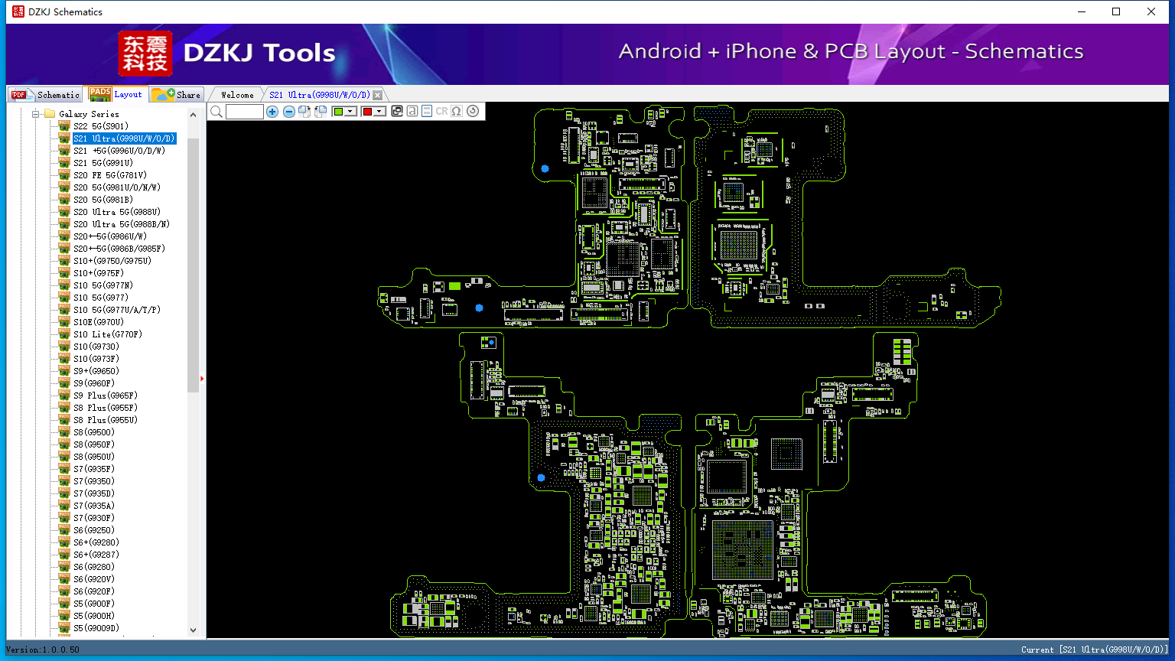The width and height of the screenshot is (1175, 661).
Task: Collapse the Galaxy Series tree node
Action: point(35,114)
